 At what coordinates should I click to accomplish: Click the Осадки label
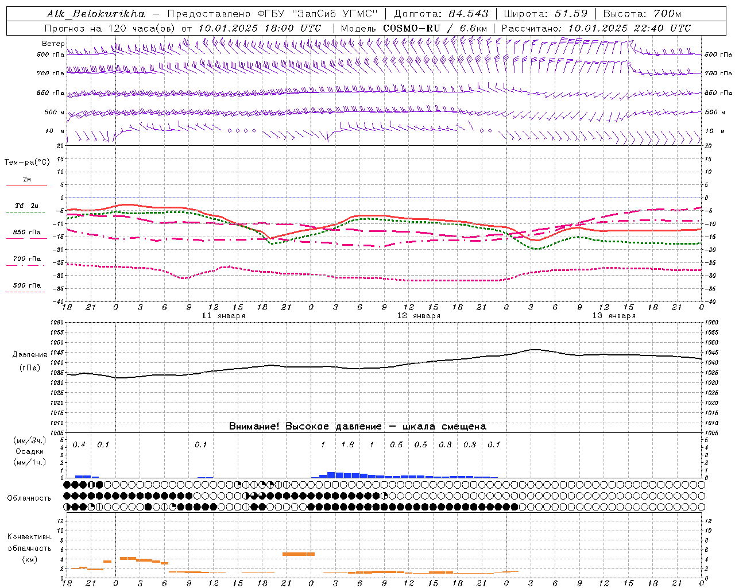click(30, 451)
